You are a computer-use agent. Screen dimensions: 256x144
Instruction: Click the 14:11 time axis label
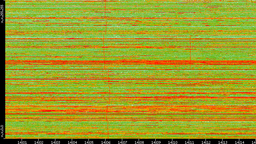[189, 142]
